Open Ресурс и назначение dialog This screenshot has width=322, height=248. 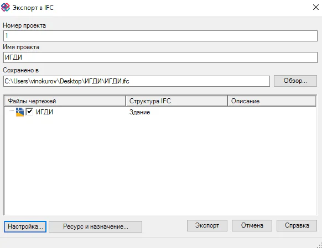click(96, 226)
